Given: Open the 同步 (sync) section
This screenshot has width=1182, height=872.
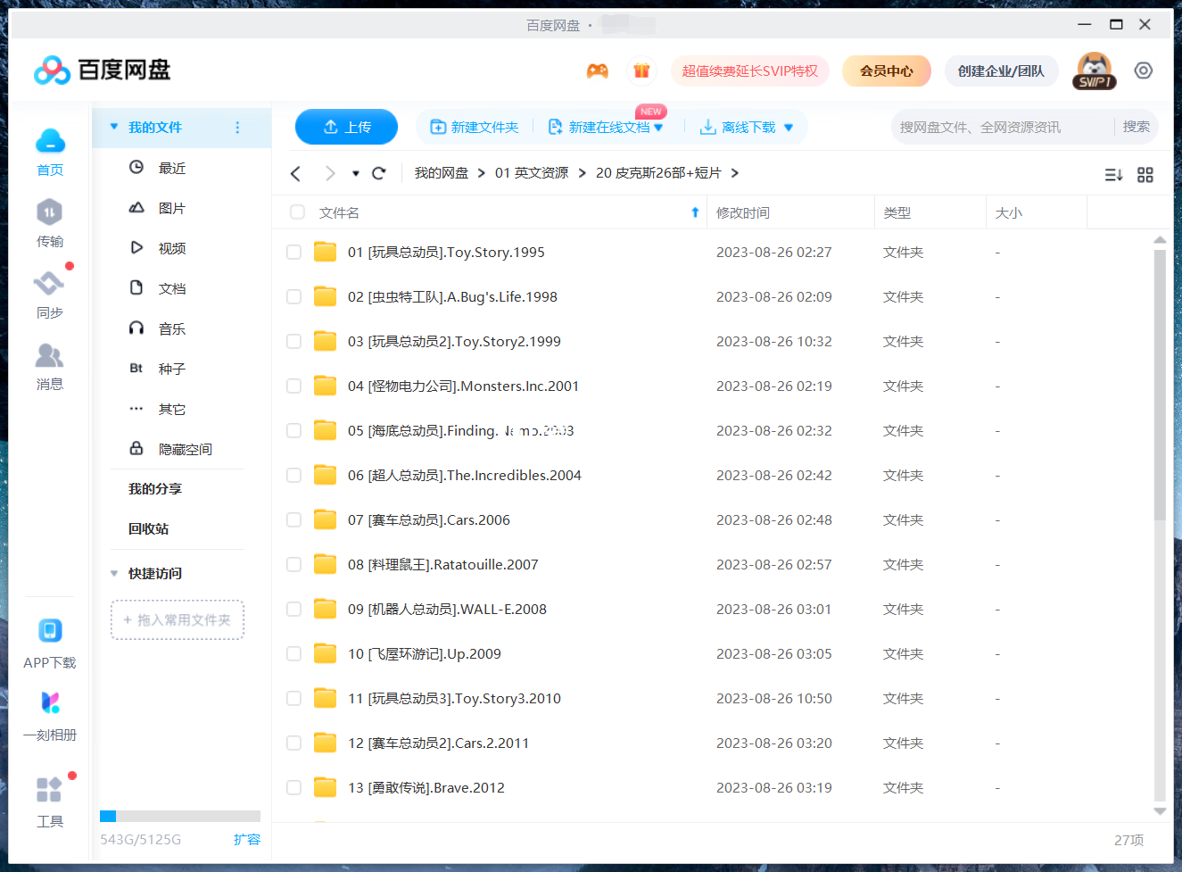Looking at the screenshot, I should (49, 294).
